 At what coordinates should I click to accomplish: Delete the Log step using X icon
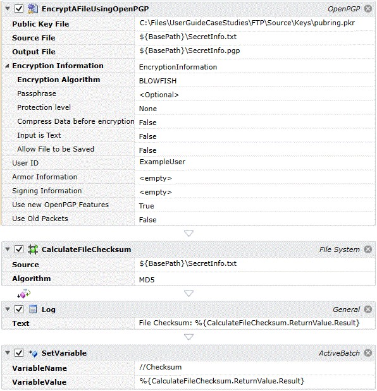(x=368, y=310)
